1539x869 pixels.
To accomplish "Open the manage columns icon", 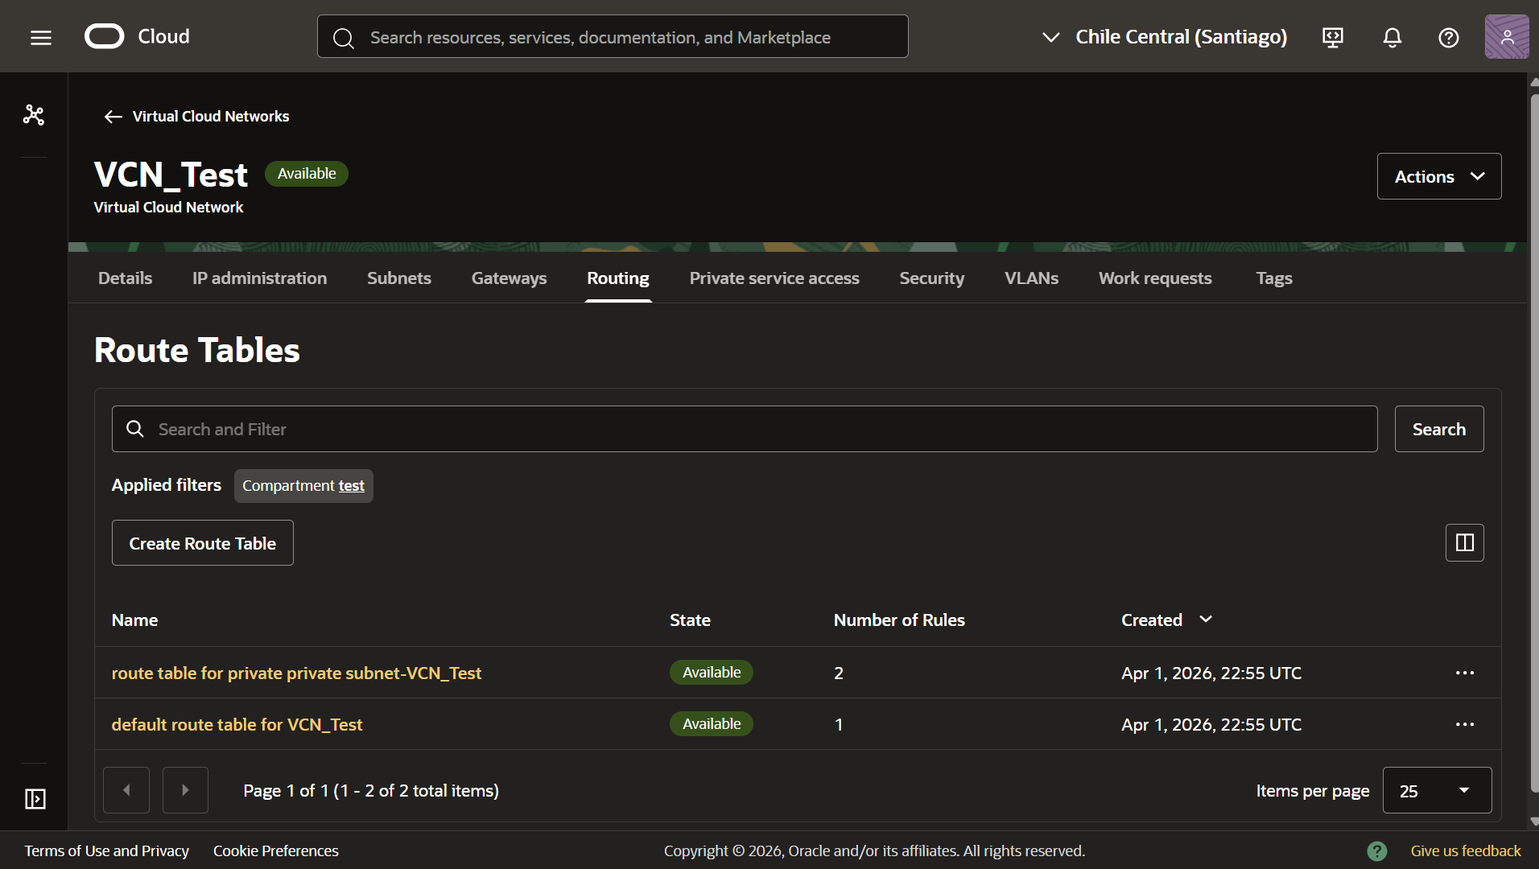I will tap(1465, 542).
